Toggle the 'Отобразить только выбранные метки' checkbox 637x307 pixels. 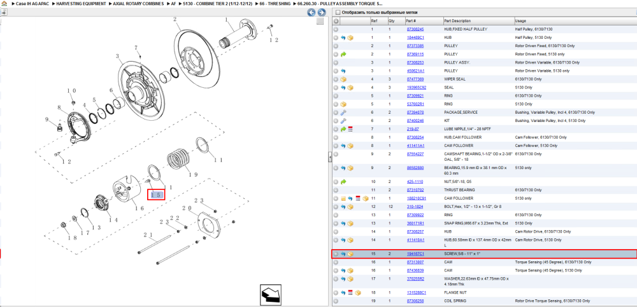tap(338, 12)
